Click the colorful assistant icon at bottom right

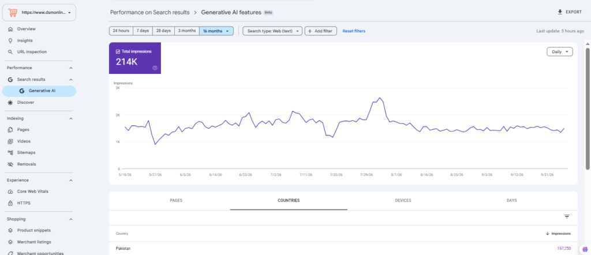(x=585, y=249)
